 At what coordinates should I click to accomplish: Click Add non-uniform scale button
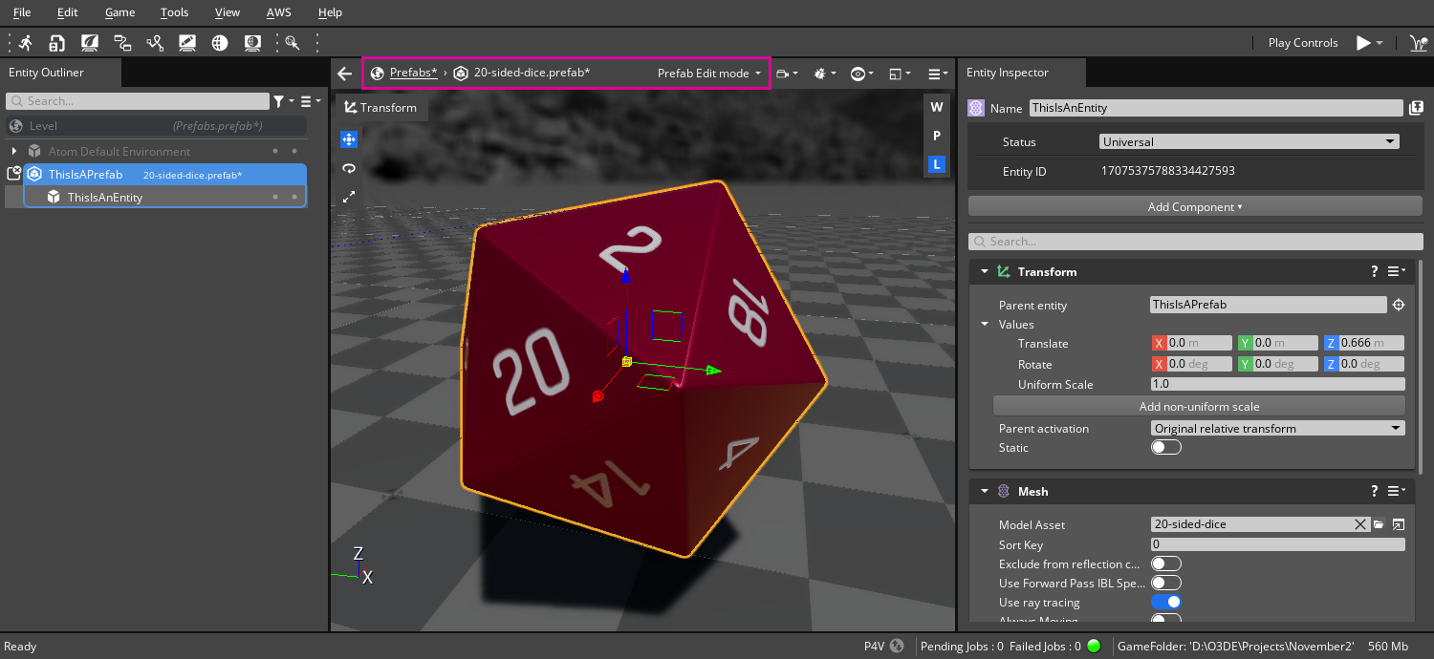(x=1199, y=406)
